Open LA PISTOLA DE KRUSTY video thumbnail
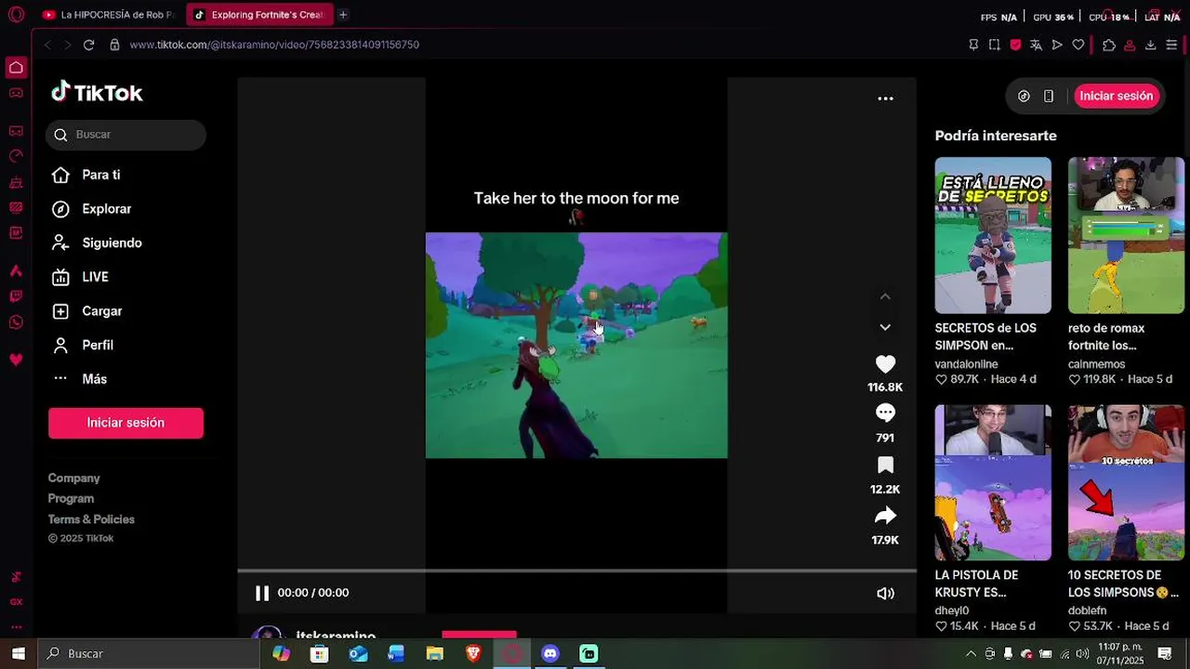This screenshot has width=1190, height=669. tap(993, 482)
